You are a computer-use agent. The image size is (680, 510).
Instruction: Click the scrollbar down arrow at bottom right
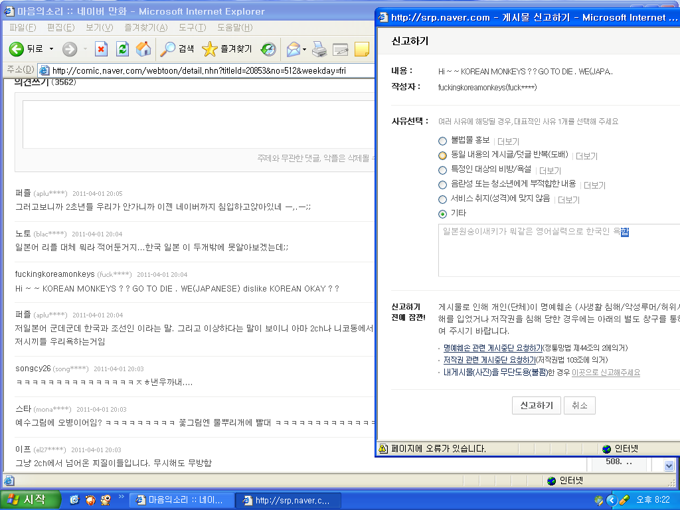(x=669, y=466)
